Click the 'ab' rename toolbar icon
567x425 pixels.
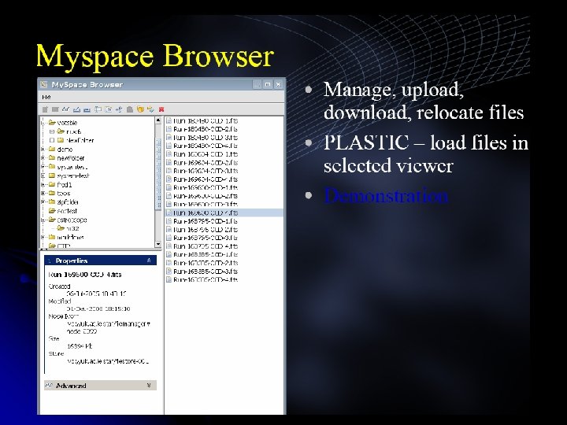click(x=66, y=109)
